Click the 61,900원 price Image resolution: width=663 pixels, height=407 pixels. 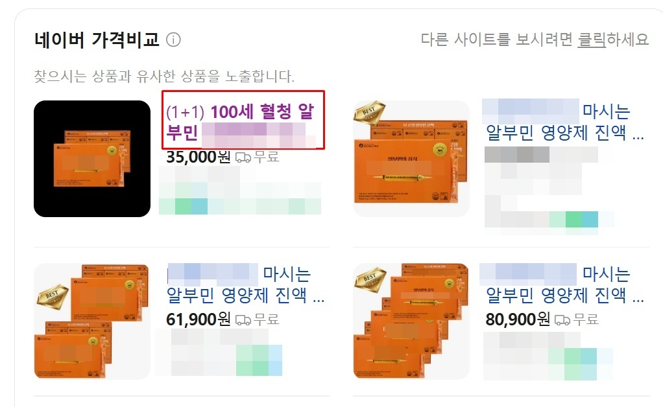(199, 320)
